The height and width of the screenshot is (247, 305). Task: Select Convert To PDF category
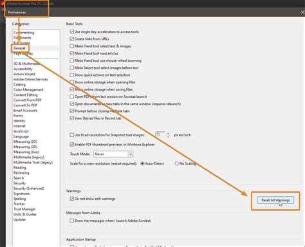(25, 105)
